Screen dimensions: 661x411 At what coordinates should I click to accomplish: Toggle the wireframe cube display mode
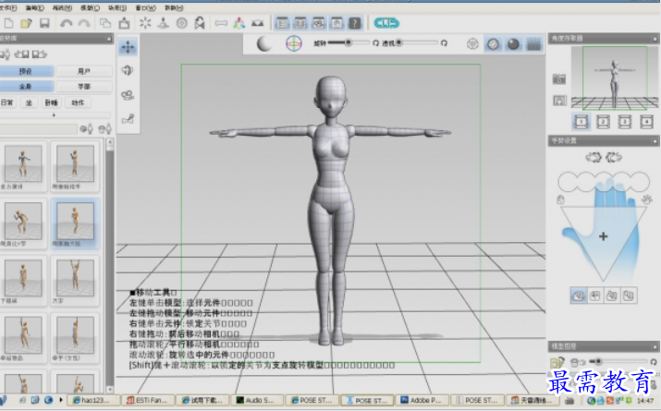click(472, 43)
